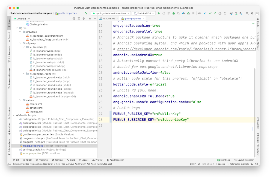Start debugging via the bug icon
The image size is (273, 177).
pos(173,13)
